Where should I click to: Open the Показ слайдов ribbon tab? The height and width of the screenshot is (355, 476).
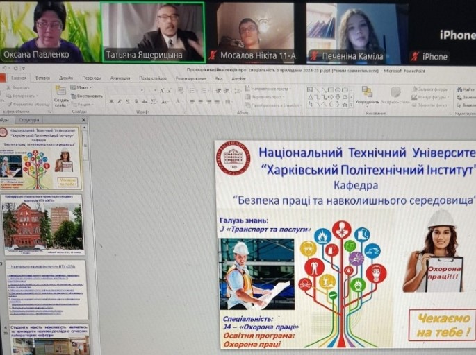(x=152, y=78)
